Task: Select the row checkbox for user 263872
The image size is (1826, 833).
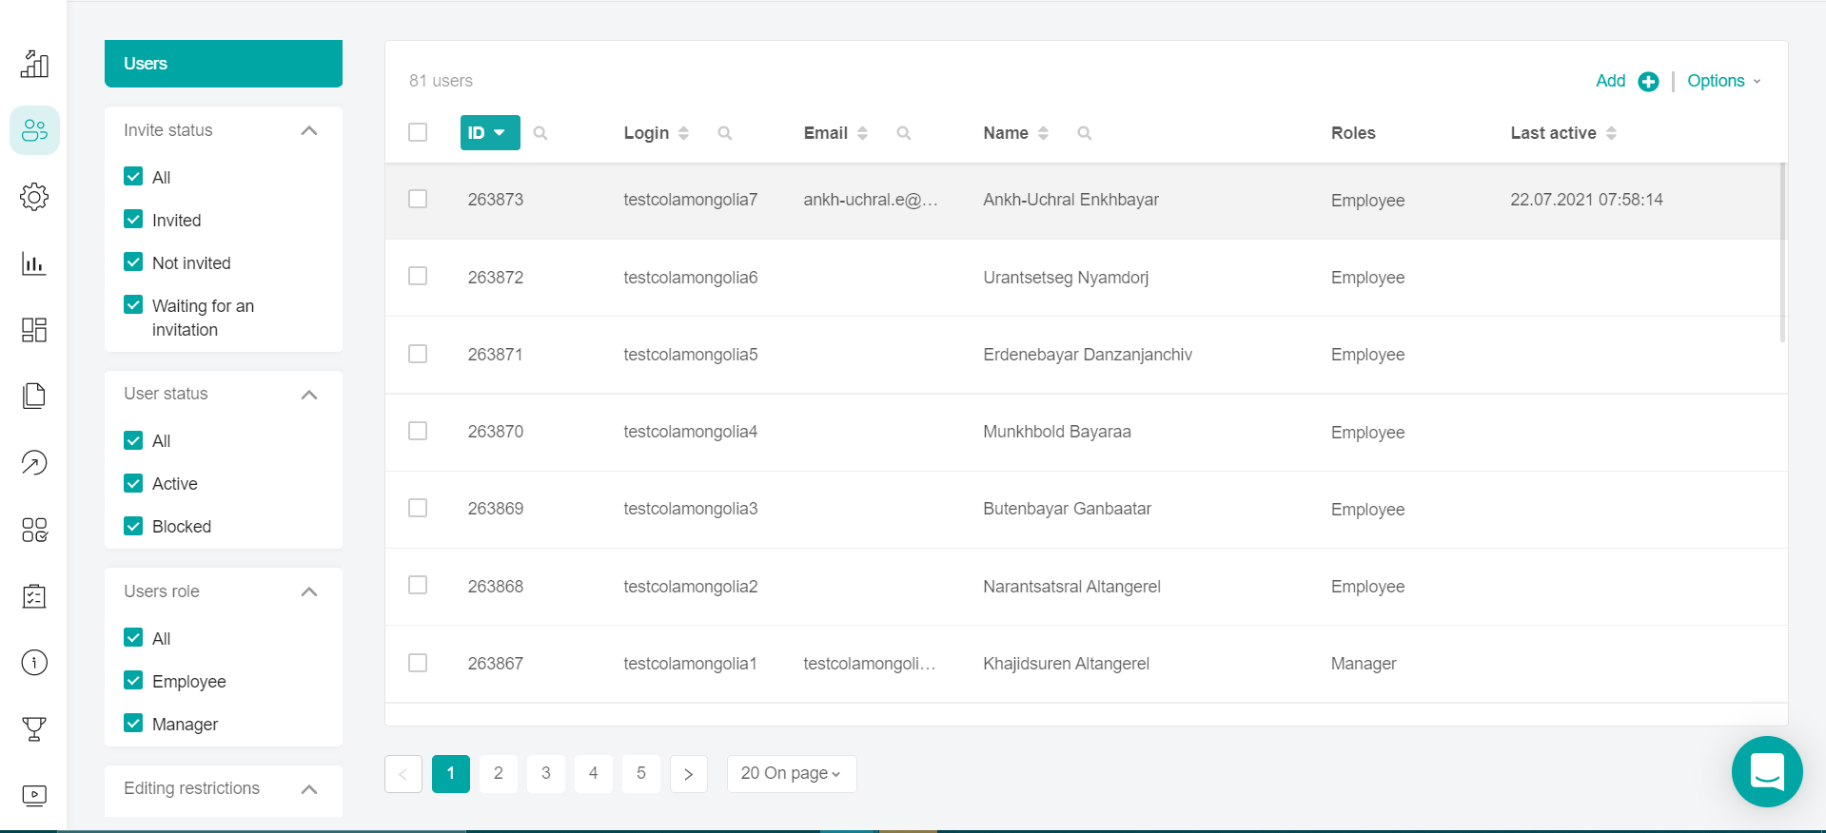Action: click(x=418, y=276)
